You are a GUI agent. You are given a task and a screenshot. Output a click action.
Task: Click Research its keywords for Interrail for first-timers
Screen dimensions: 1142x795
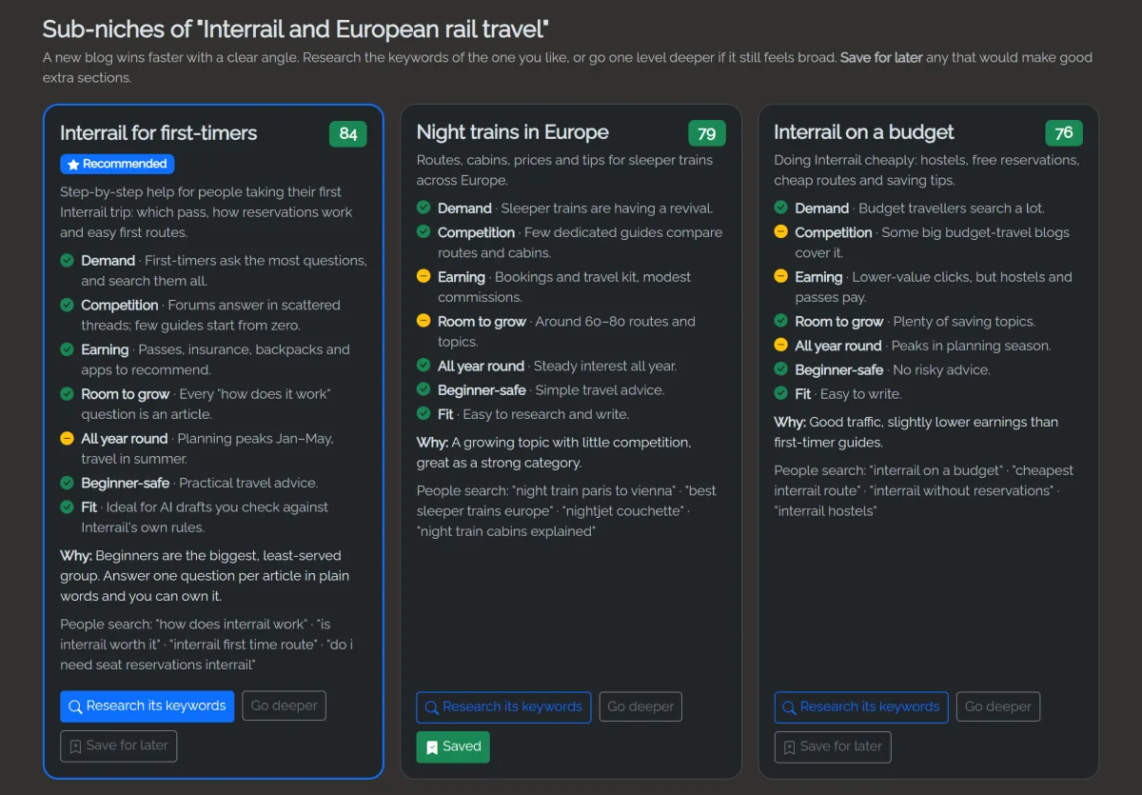click(147, 706)
